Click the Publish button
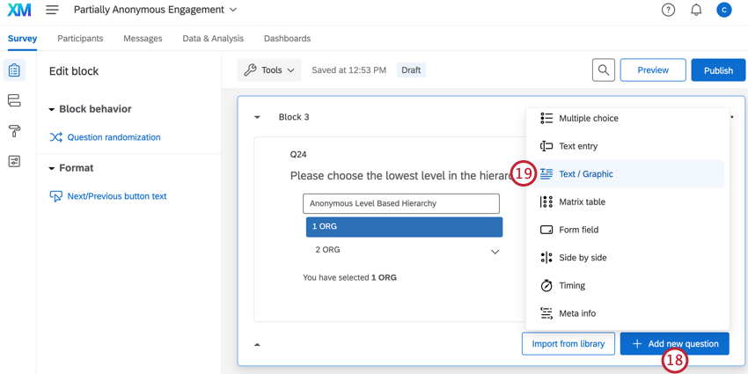Screen dimensions: 748x374 click(x=718, y=70)
